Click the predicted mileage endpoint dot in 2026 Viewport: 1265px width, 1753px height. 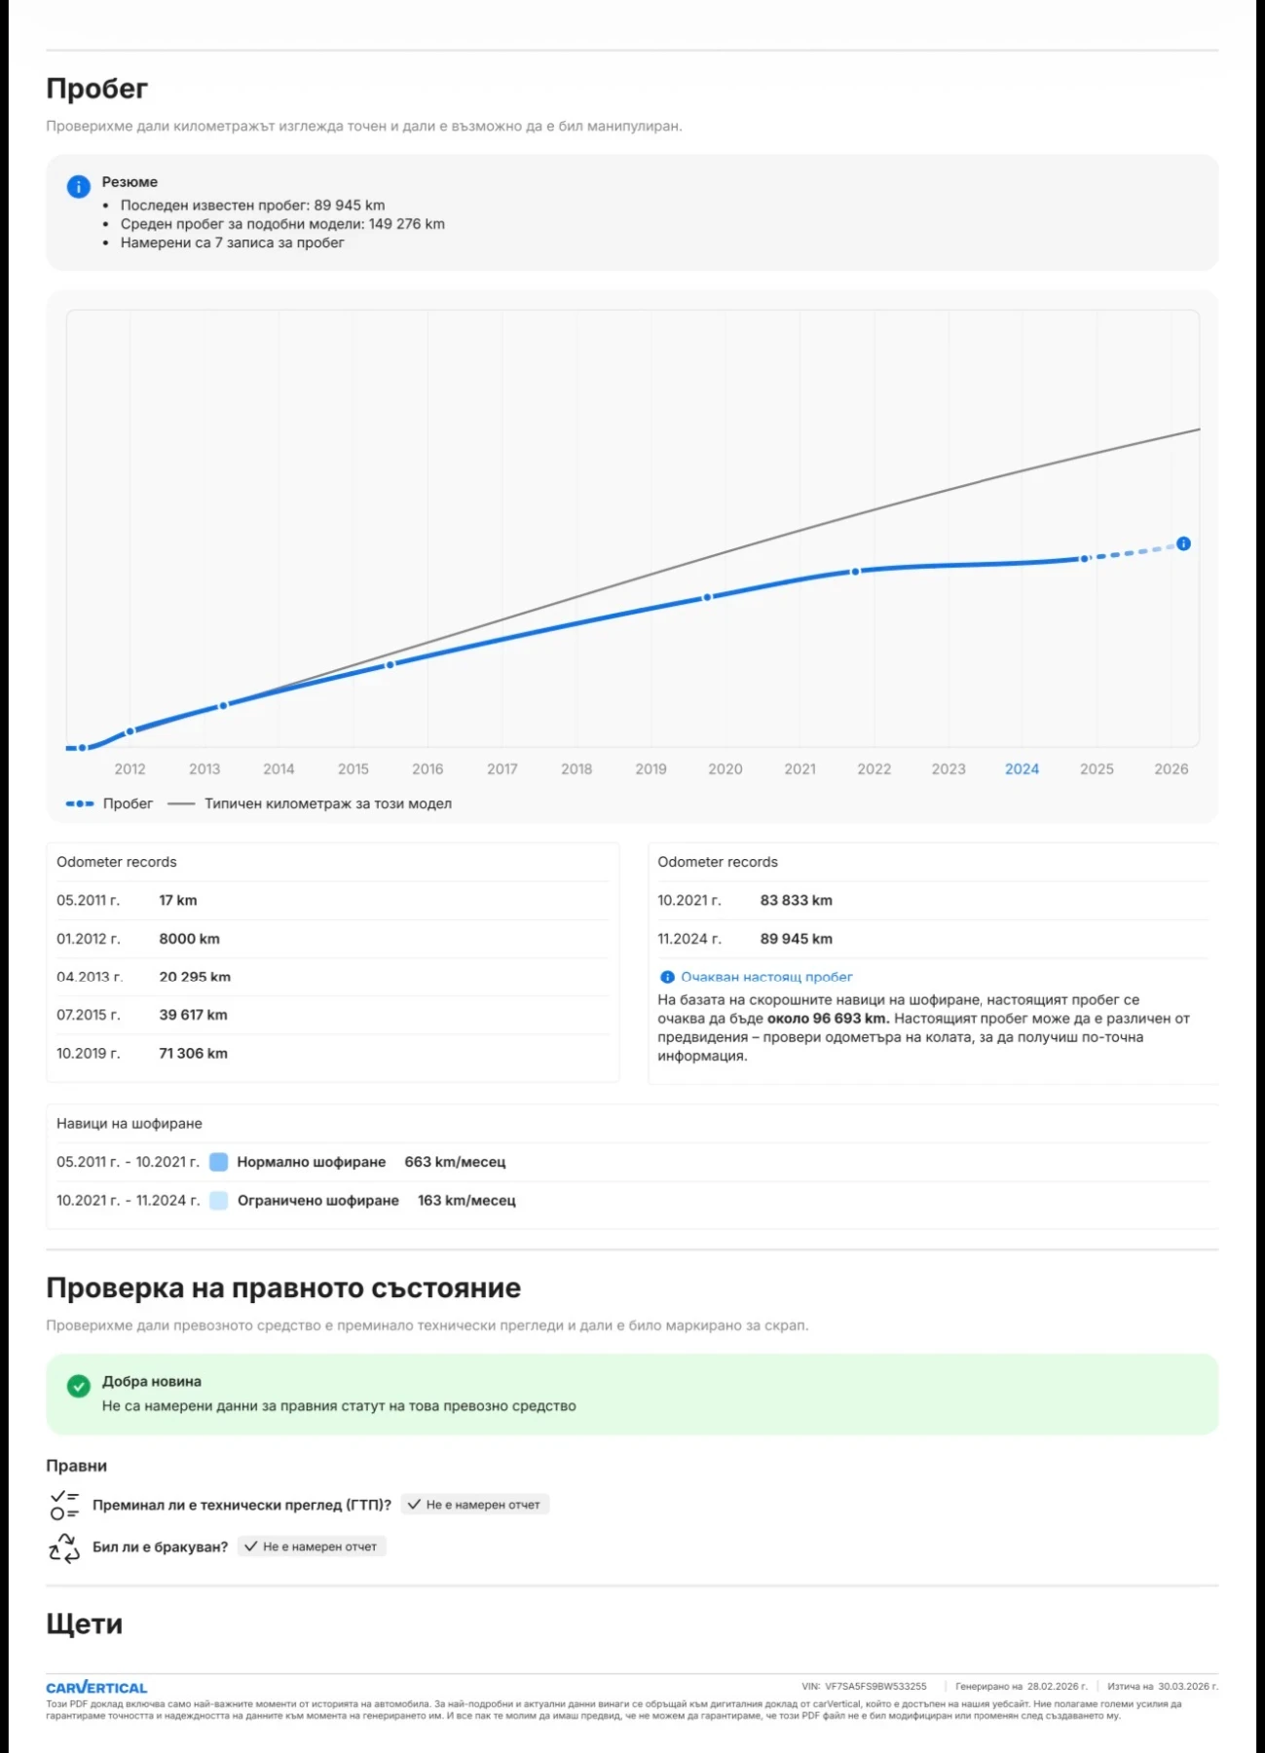(1183, 543)
